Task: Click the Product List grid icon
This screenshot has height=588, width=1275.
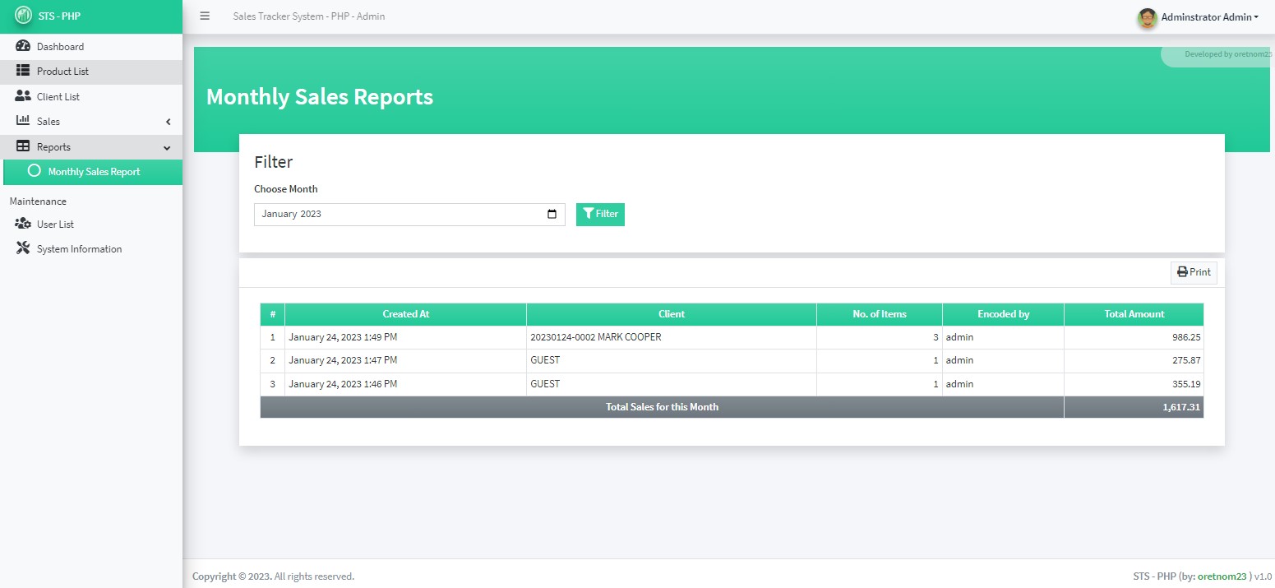Action: [23, 71]
